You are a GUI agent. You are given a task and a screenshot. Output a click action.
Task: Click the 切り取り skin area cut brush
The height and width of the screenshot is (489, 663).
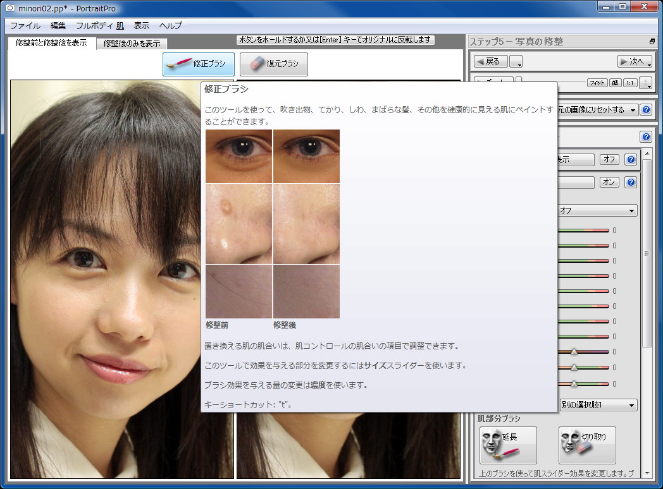click(x=587, y=445)
